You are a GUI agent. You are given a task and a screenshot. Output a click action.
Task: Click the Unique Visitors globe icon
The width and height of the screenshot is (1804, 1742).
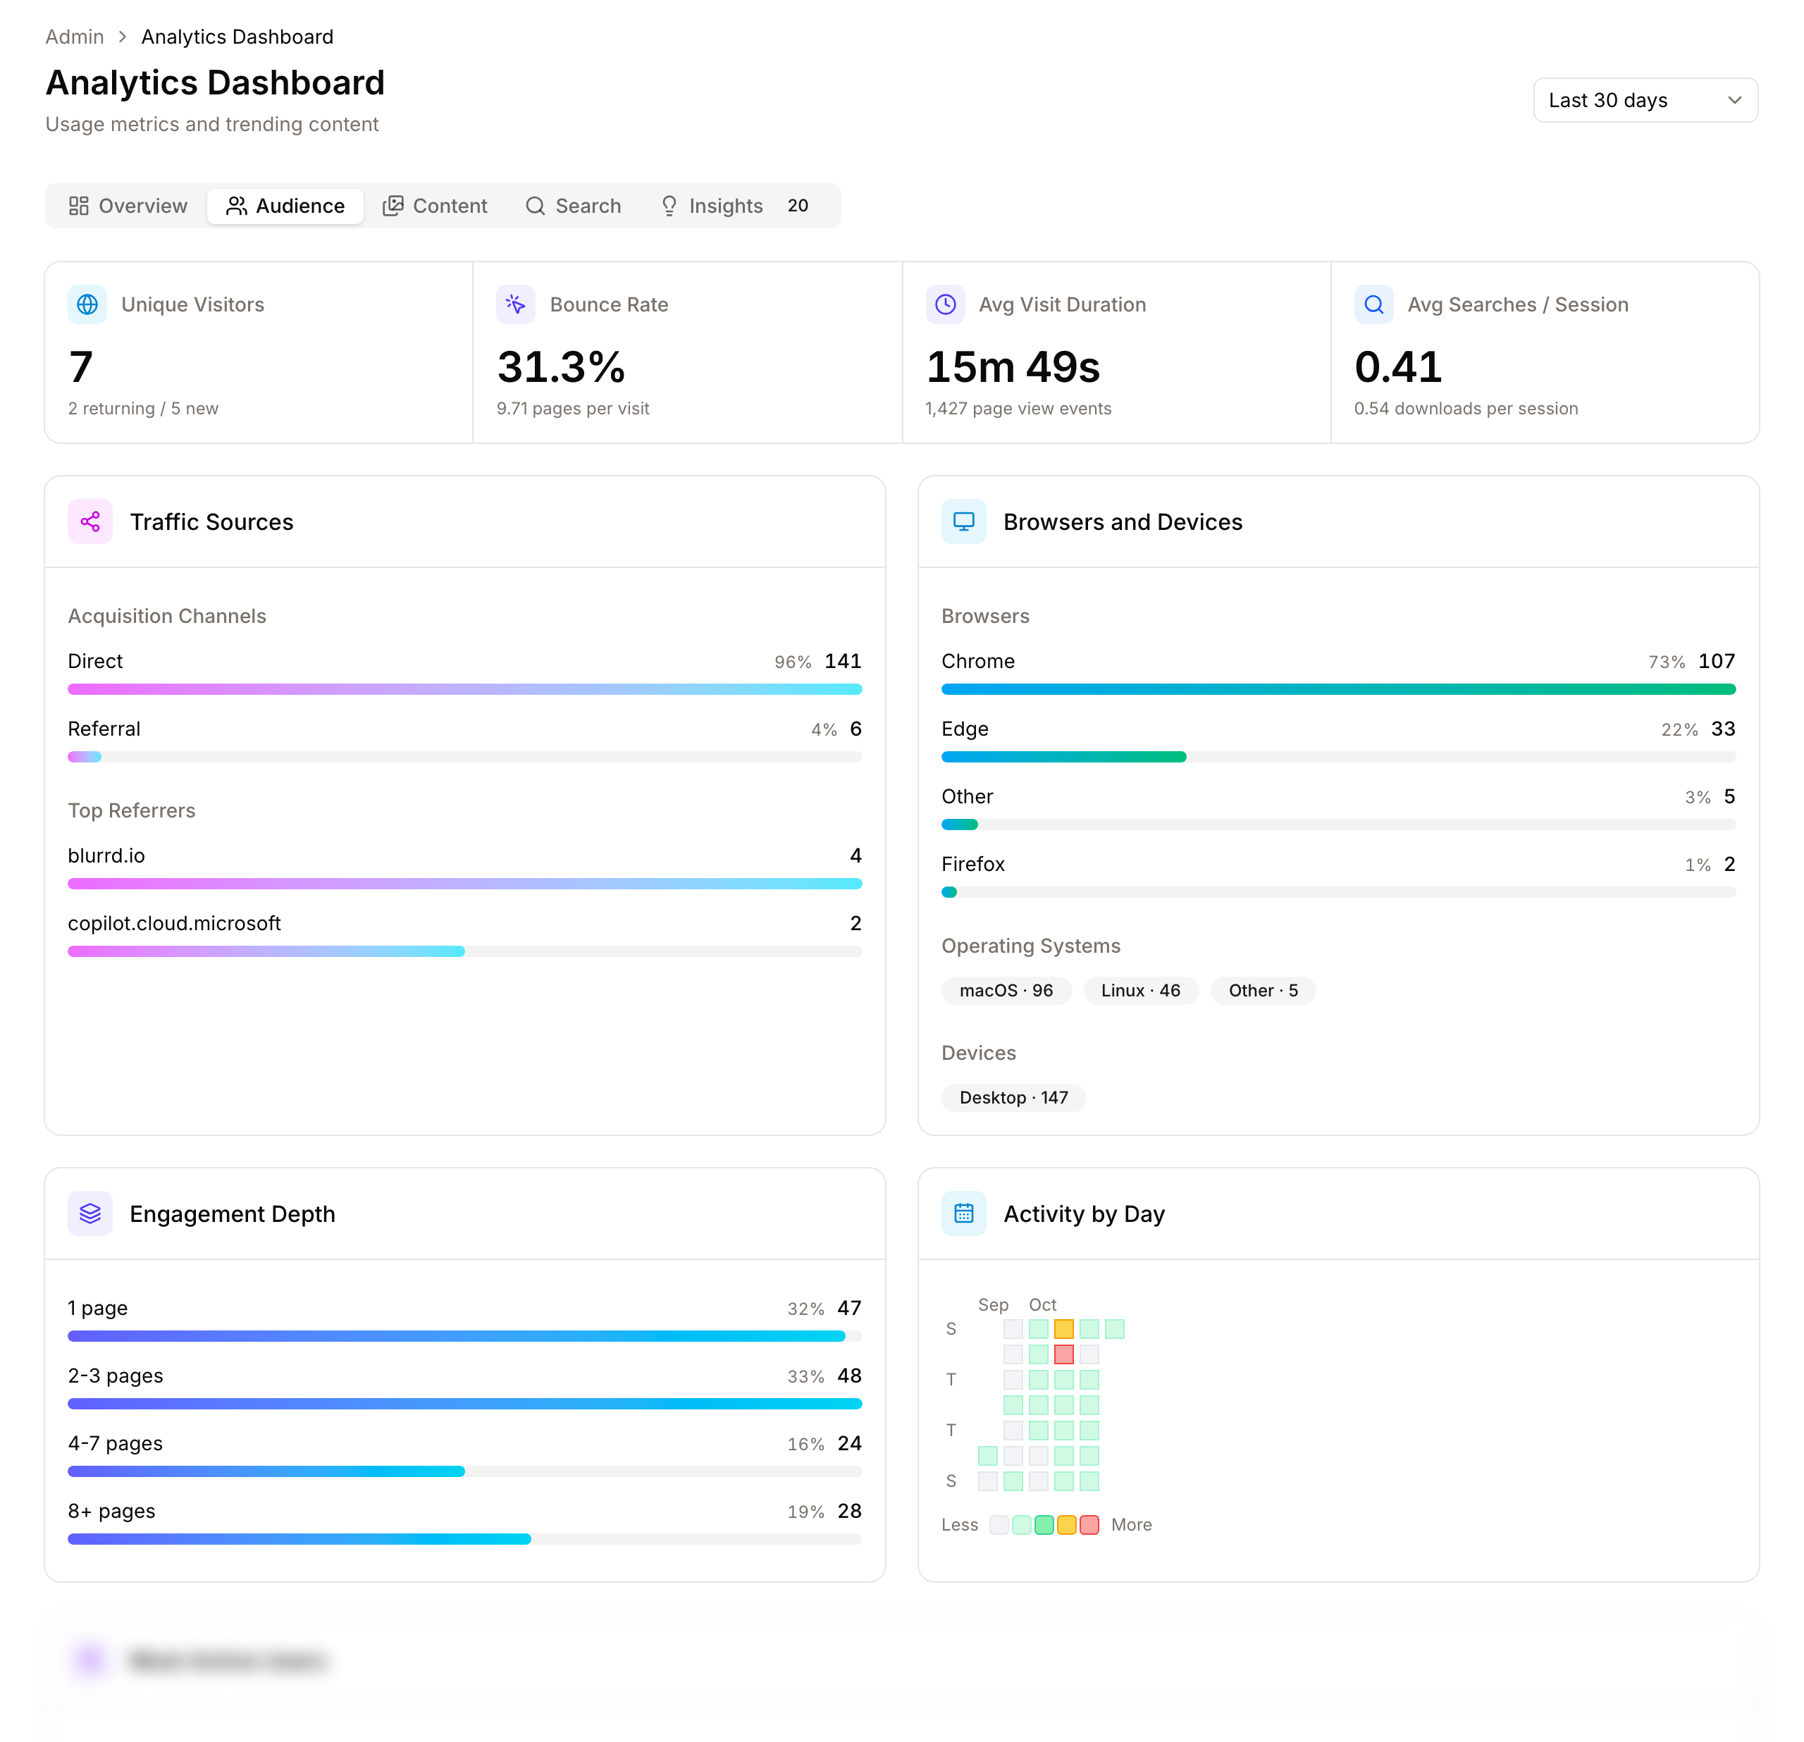87,304
